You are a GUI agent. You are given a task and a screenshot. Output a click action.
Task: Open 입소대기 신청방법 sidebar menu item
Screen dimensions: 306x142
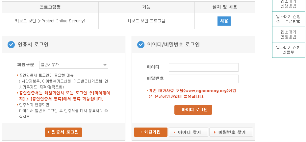click(289, 4)
